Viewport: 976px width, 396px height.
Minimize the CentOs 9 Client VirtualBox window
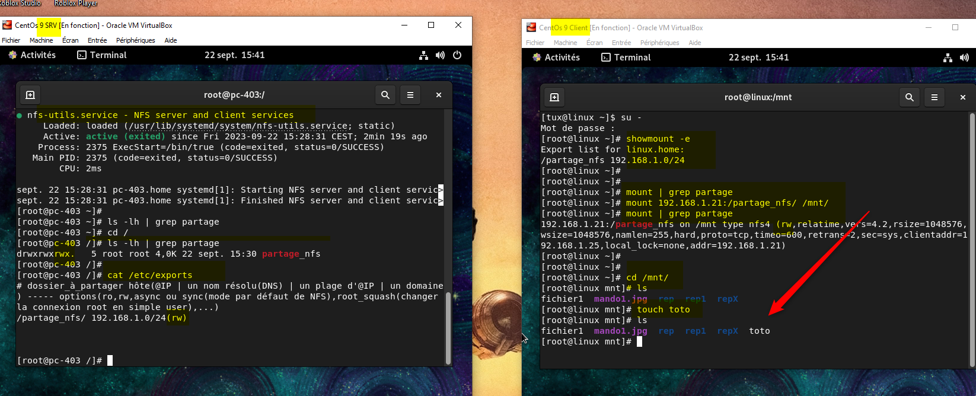pyautogui.click(x=929, y=27)
